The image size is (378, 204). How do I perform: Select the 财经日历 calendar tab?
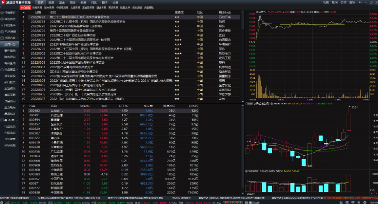coord(37,8)
